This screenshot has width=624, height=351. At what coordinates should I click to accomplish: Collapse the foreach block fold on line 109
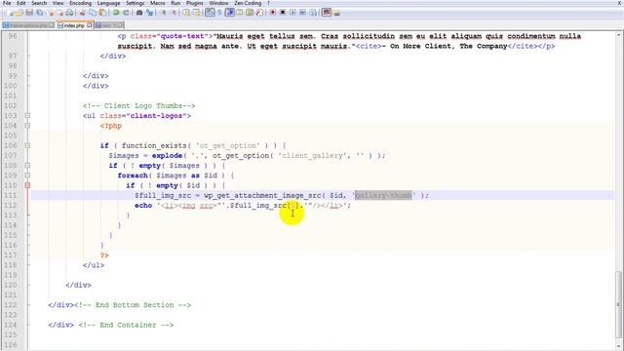coord(27,175)
